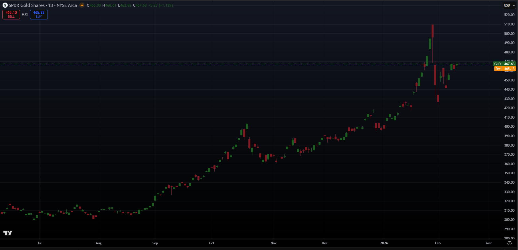Open the pre-market status sun icon
Screen dimensions: 518x250
82,5
